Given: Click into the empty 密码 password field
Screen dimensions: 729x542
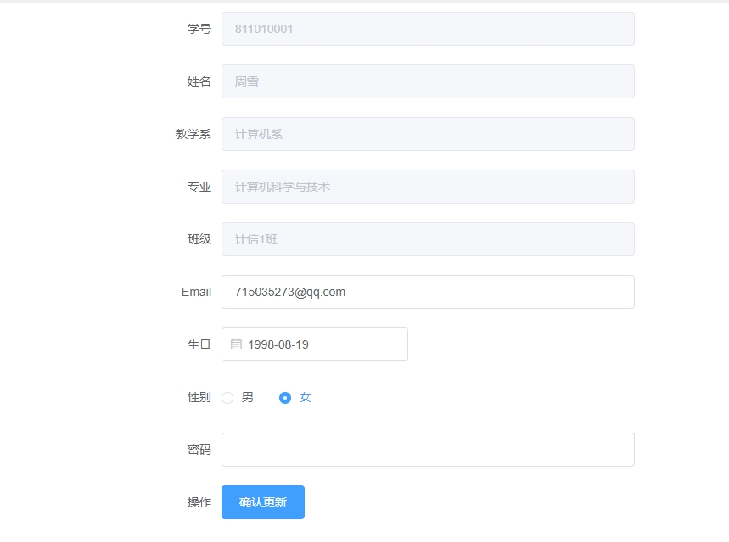Looking at the screenshot, I should pyautogui.click(x=428, y=450).
